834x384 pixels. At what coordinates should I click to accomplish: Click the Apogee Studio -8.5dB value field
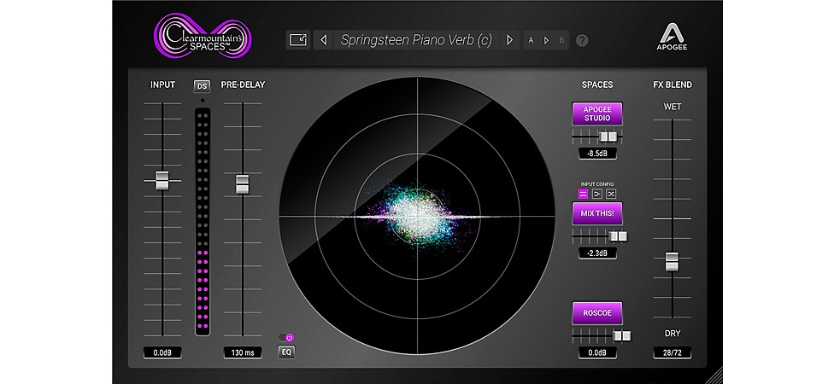[x=598, y=154]
